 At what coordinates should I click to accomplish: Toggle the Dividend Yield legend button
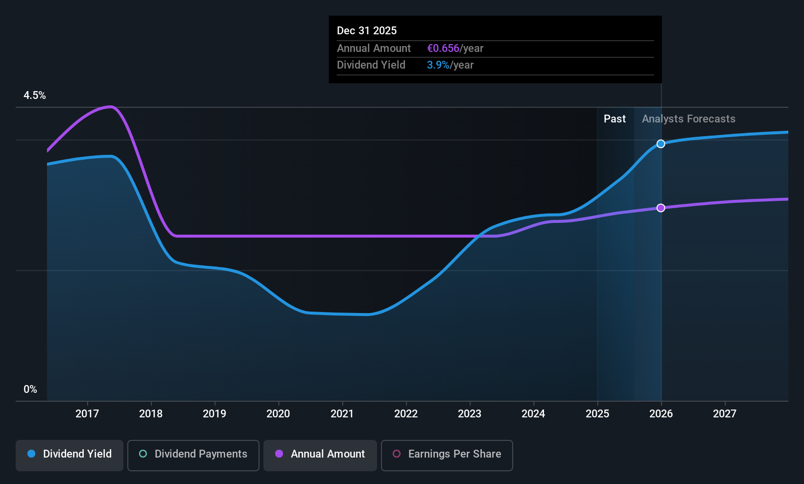pyautogui.click(x=70, y=456)
